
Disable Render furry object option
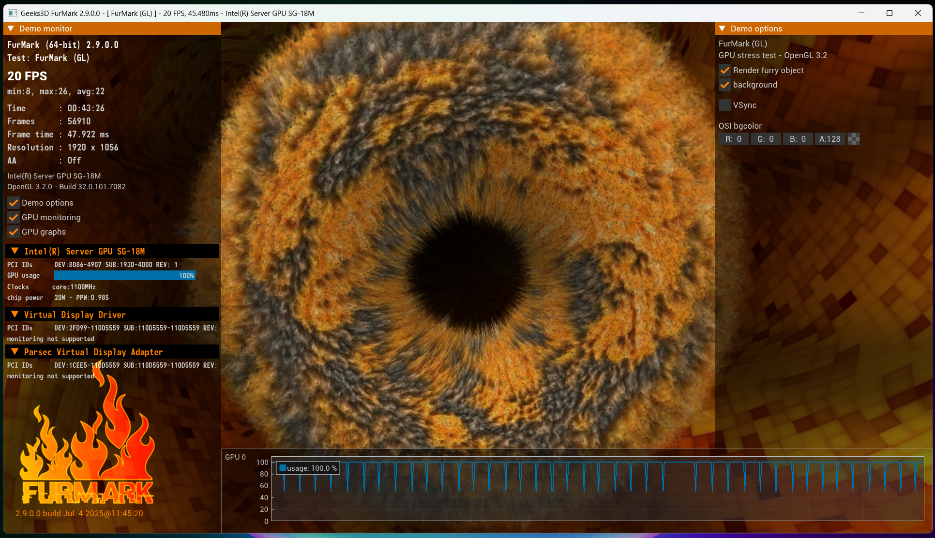[x=725, y=71]
